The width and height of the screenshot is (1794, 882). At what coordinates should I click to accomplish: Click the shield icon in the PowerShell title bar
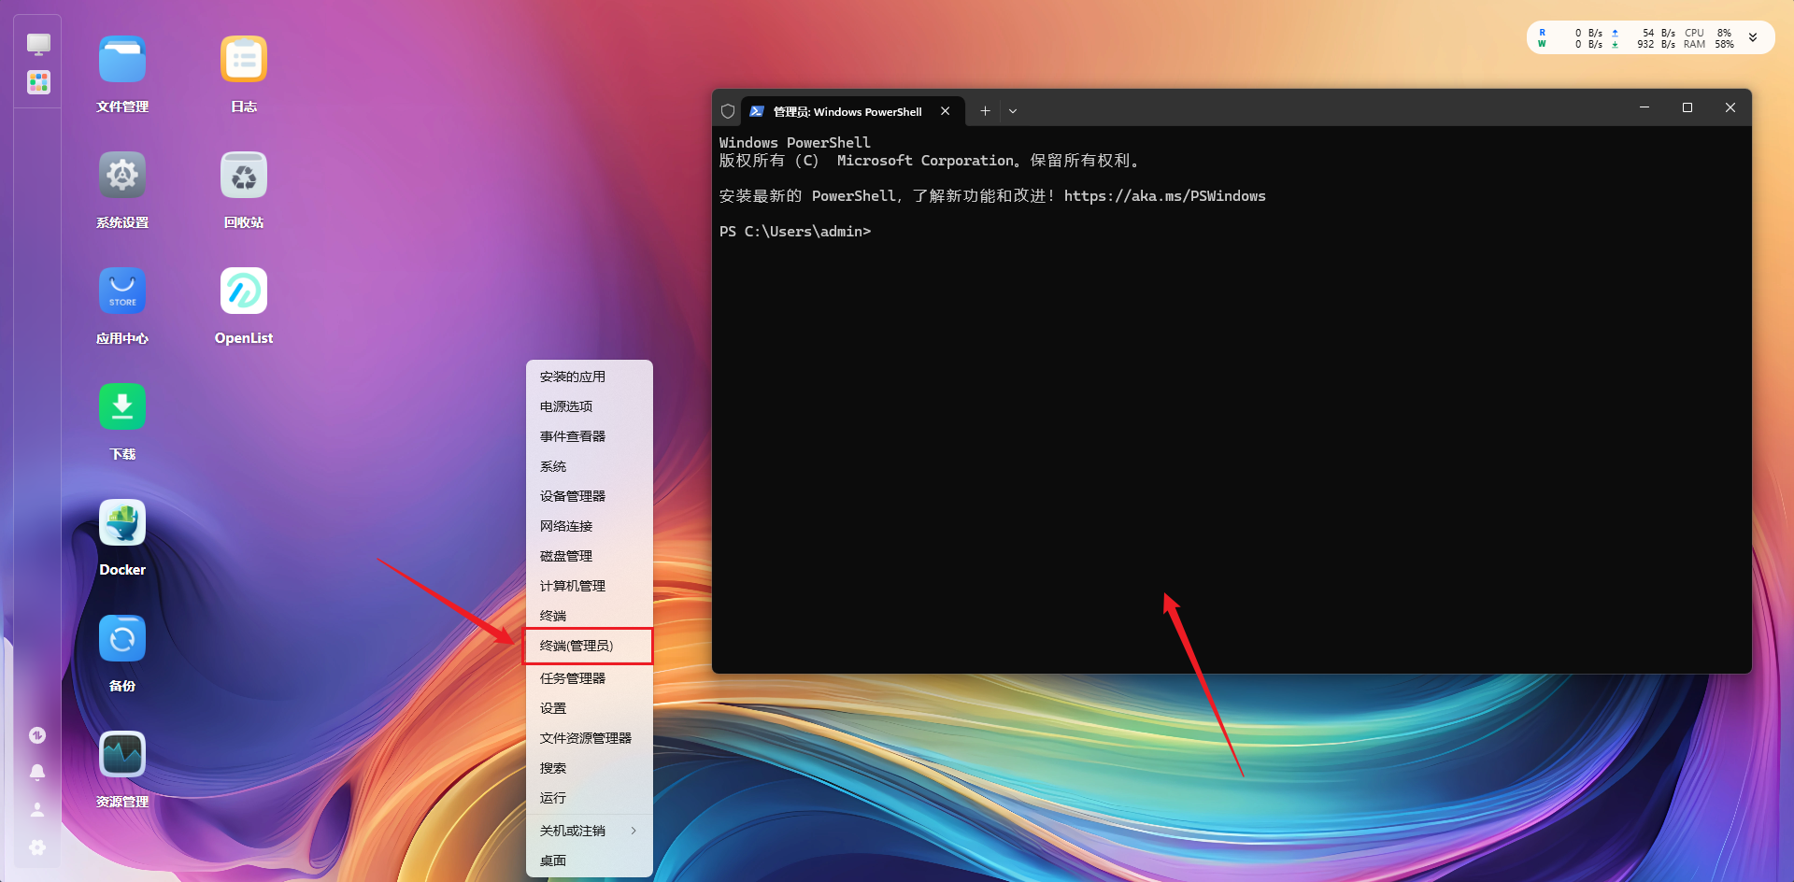point(728,111)
